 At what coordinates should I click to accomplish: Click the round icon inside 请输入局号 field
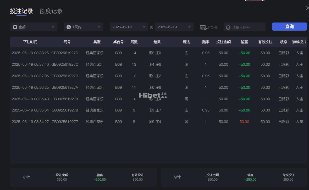228,27
